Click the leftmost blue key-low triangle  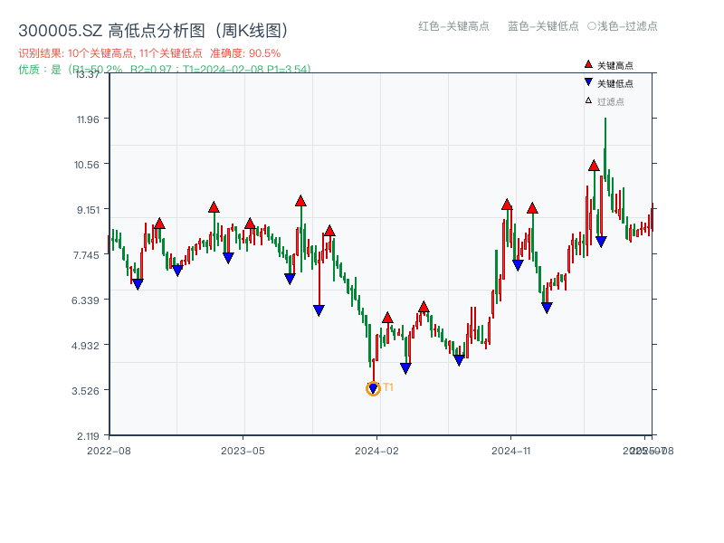pos(138,284)
